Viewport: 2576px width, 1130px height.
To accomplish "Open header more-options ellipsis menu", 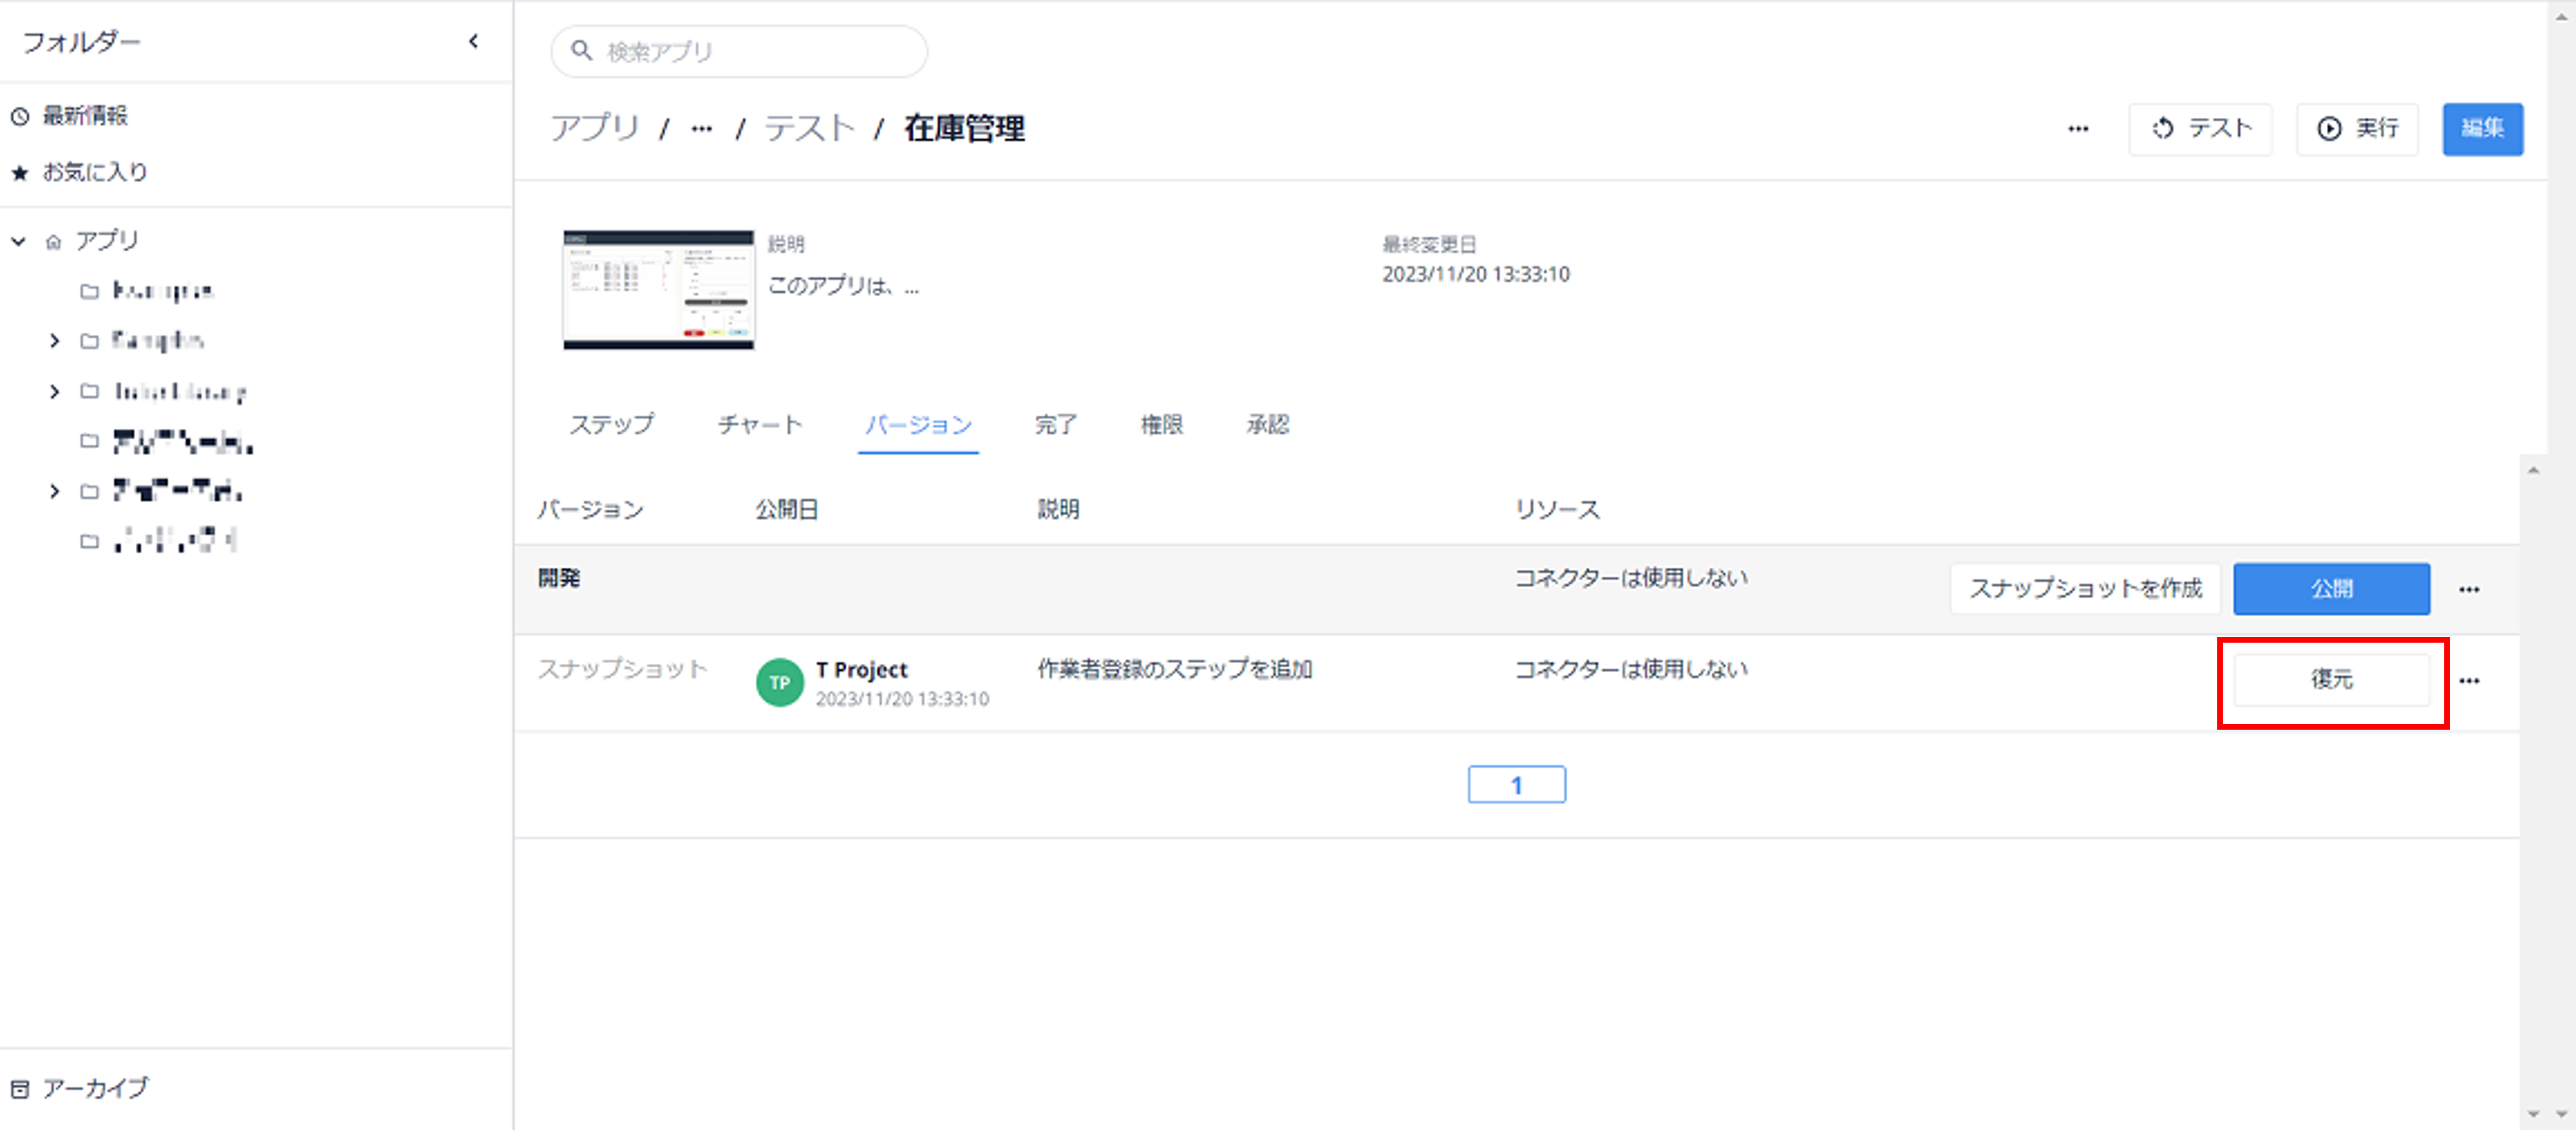I will tap(2078, 129).
